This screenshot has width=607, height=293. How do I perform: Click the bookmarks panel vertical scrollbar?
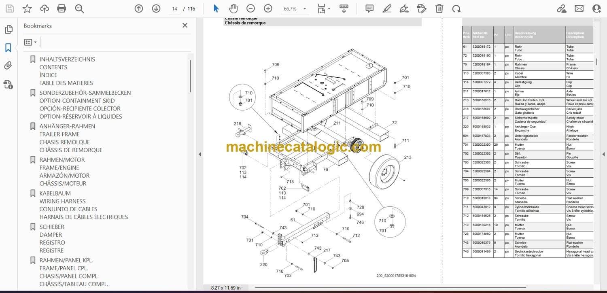click(x=190, y=76)
